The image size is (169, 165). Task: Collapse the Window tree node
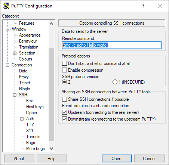coord(7,29)
